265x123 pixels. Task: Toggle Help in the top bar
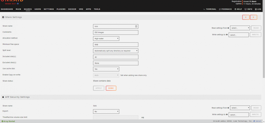[x=238, y=9]
